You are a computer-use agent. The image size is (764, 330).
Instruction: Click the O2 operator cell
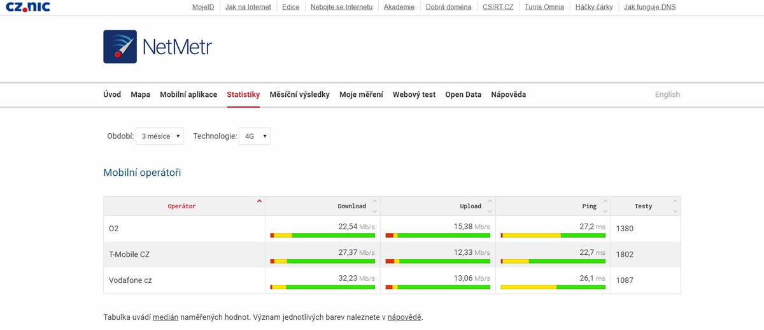(184, 229)
